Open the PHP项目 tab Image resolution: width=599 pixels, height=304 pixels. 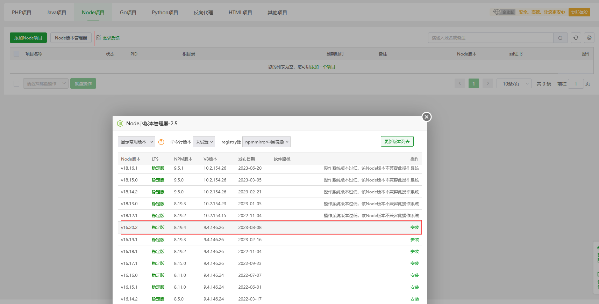click(x=22, y=13)
